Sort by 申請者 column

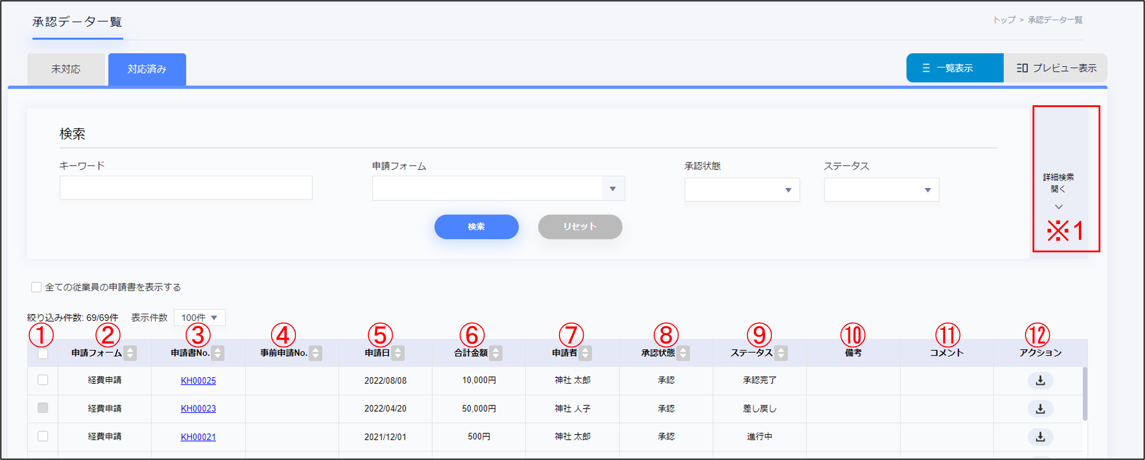pos(586,353)
